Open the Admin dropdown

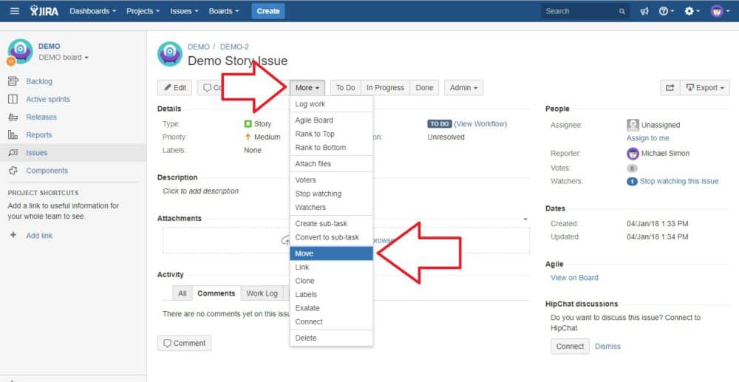464,88
